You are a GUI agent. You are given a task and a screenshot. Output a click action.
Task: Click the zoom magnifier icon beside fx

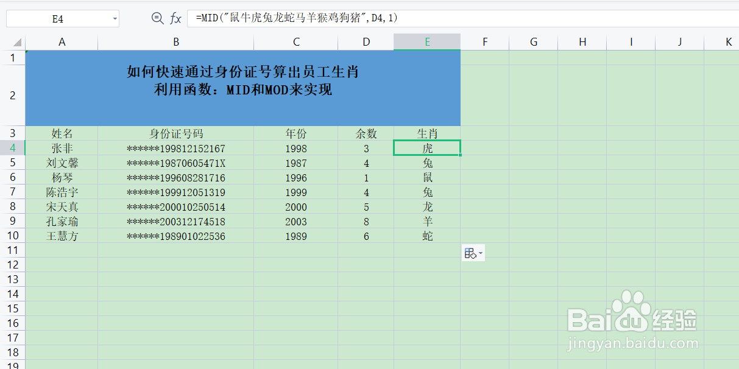157,19
